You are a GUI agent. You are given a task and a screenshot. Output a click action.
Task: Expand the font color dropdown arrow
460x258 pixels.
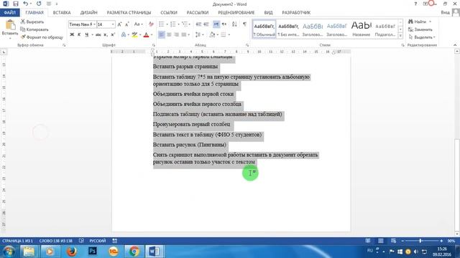point(152,34)
